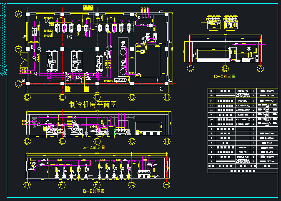The width and height of the screenshot is (281, 201).
Task: Click the equipment table title row
Action: pyautogui.click(x=243, y=171)
